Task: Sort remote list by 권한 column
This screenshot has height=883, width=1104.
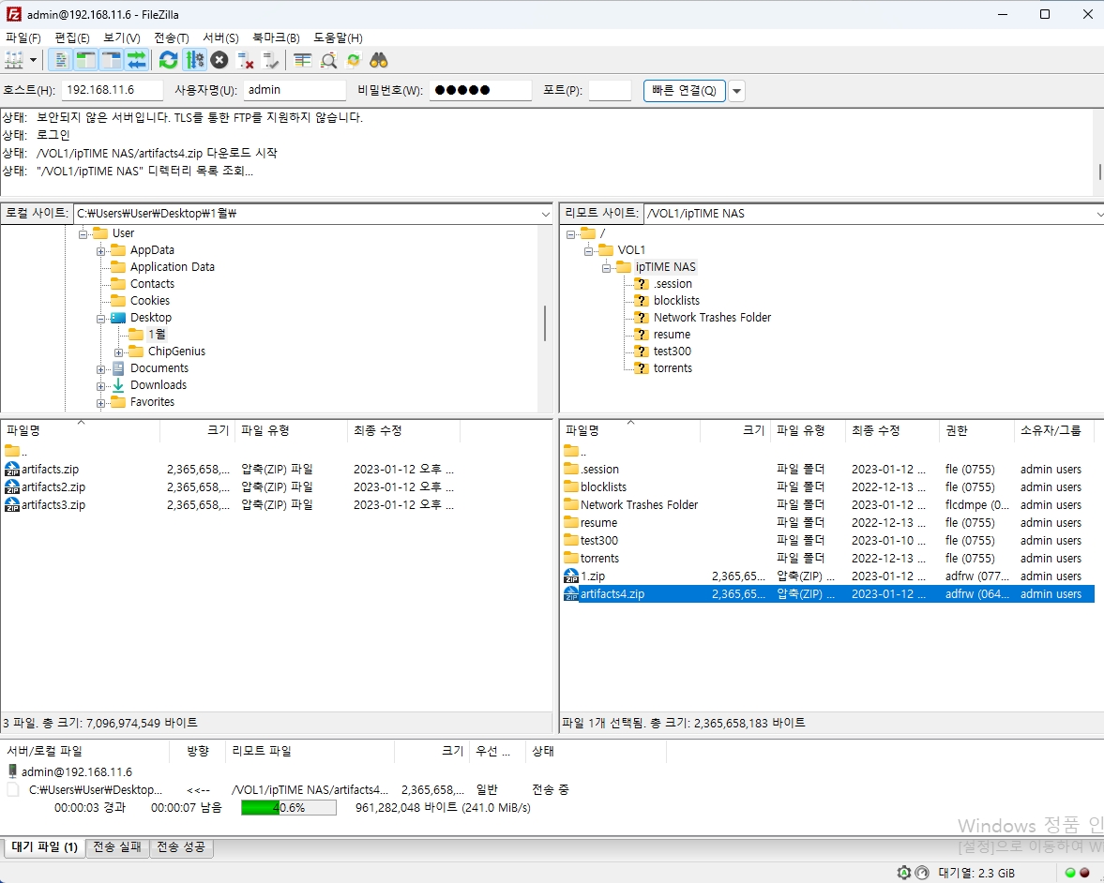Action: pos(975,430)
